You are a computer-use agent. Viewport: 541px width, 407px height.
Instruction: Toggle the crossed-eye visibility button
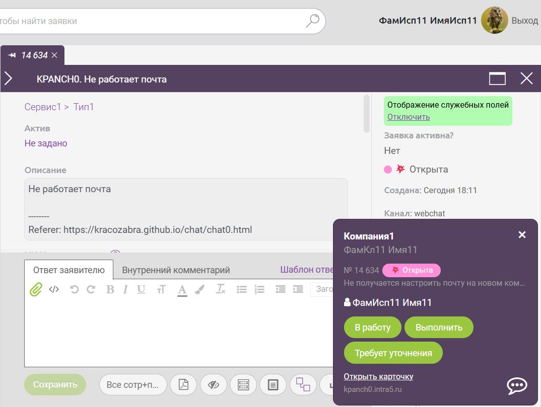pyautogui.click(x=213, y=385)
